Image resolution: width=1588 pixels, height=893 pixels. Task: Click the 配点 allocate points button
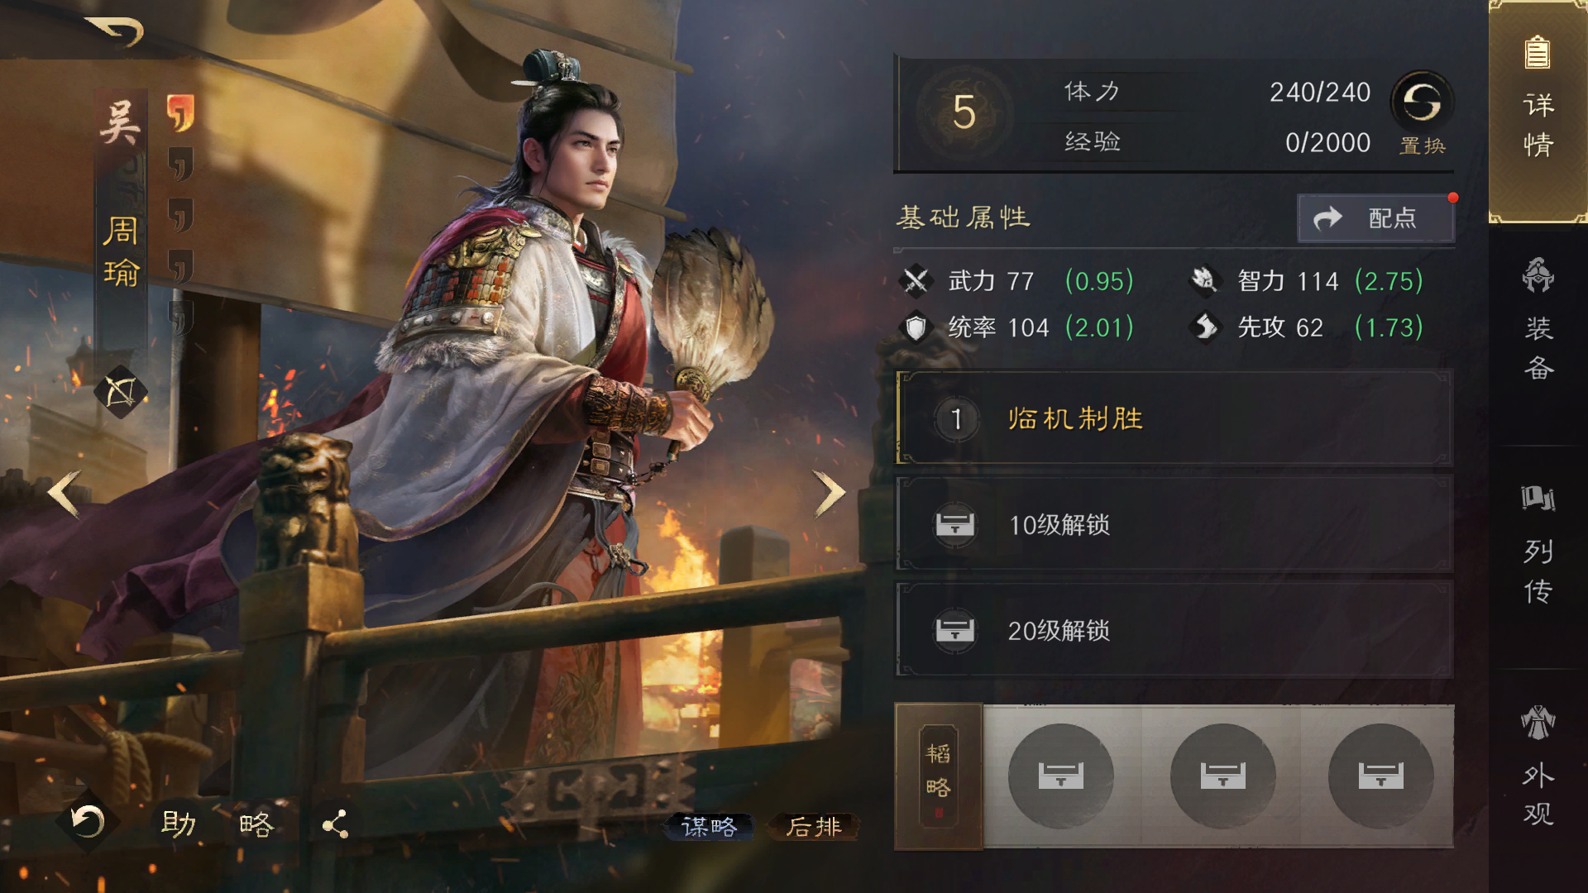pos(1375,218)
